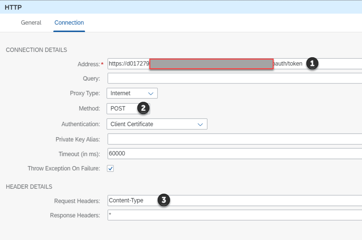Click the HEADER DETAILS section heading
The height and width of the screenshot is (240, 362).
coord(29,187)
